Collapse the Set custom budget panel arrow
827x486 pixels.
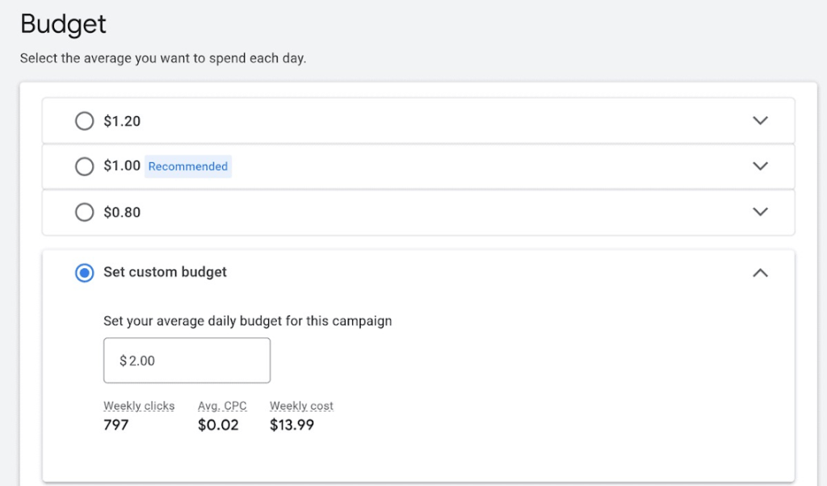759,273
